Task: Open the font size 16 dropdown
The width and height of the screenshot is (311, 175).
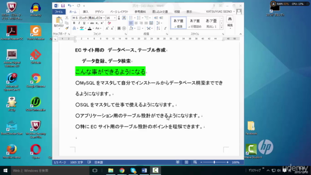Action: click(x=115, y=18)
